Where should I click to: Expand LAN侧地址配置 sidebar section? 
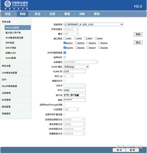coord(9,73)
